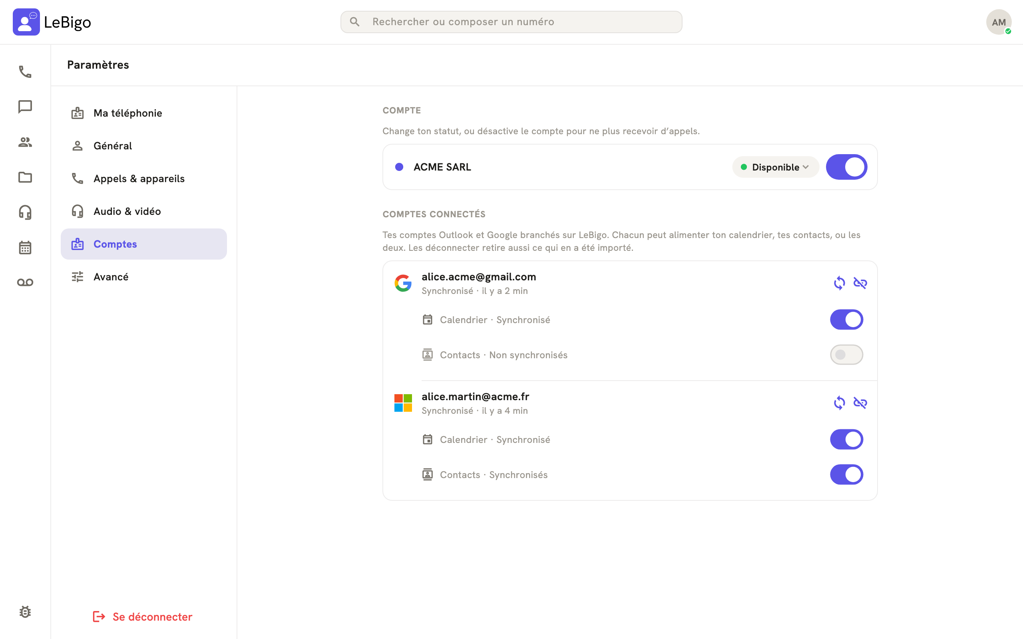1023x639 pixels.
Task: Open Audio & vidéo settings
Action: [x=144, y=211]
